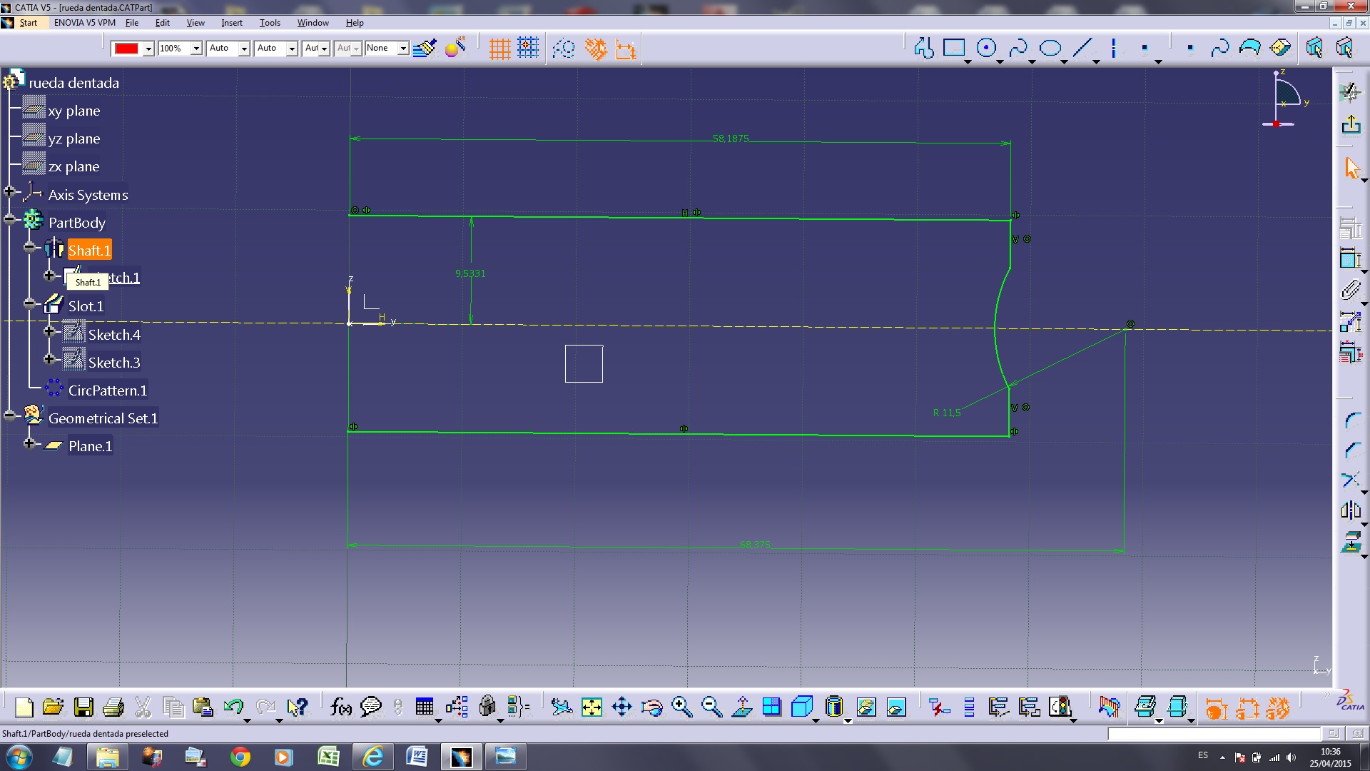This screenshot has height=771, width=1370.
Task: Select the Profile sketch tool
Action: 923,48
